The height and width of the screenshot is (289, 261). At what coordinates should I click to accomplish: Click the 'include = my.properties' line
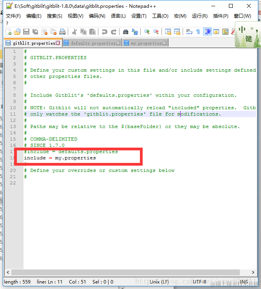60,158
